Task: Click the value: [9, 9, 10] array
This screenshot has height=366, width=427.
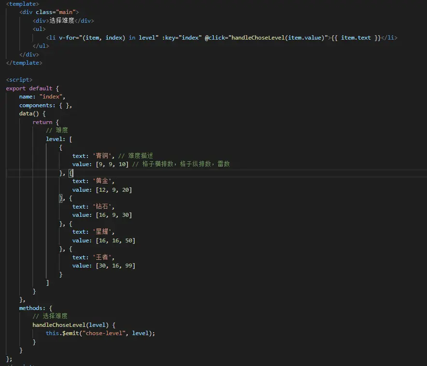Action: [x=100, y=164]
